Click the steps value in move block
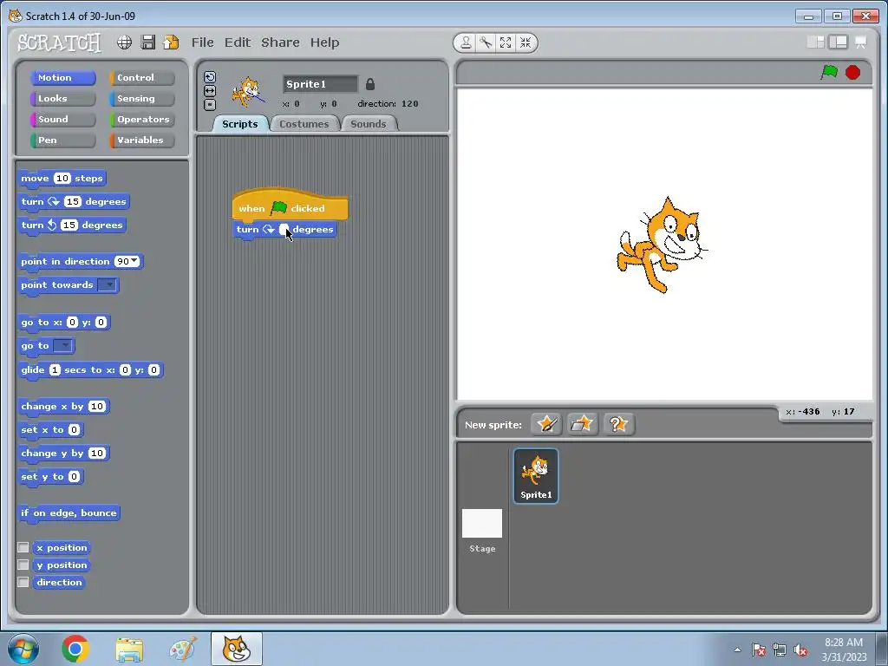Screen dimensions: 888x666 pos(62,179)
